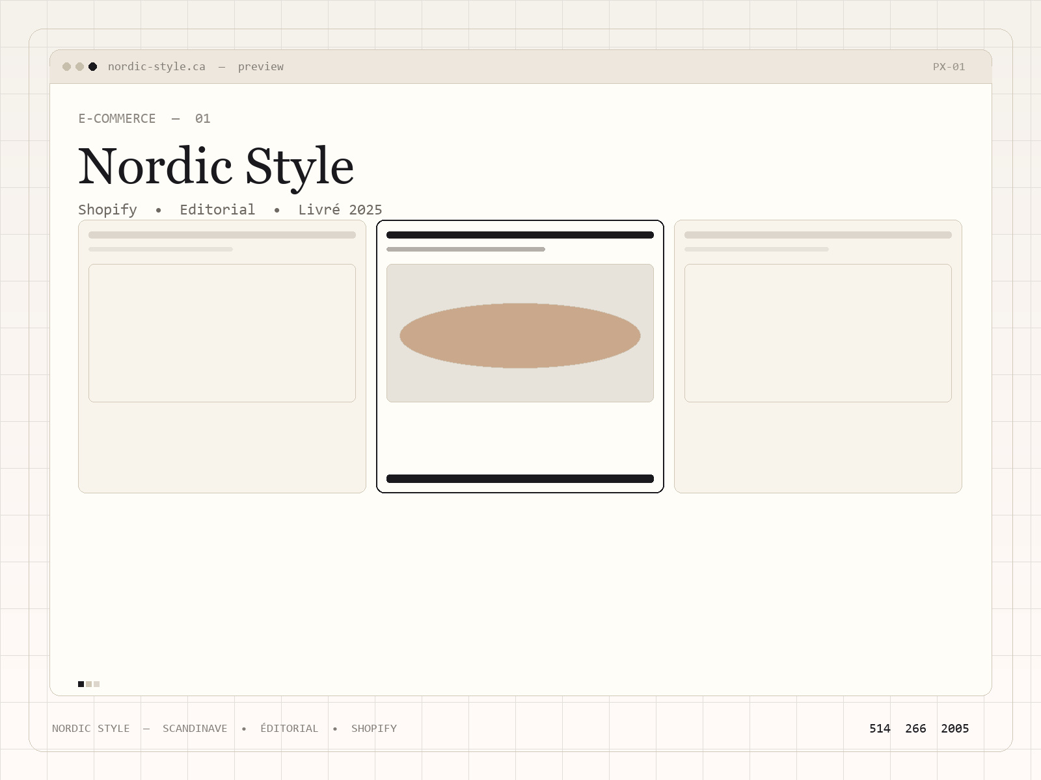Image resolution: width=1041 pixels, height=780 pixels.
Task: Click the number '266' in footer
Action: [915, 728]
